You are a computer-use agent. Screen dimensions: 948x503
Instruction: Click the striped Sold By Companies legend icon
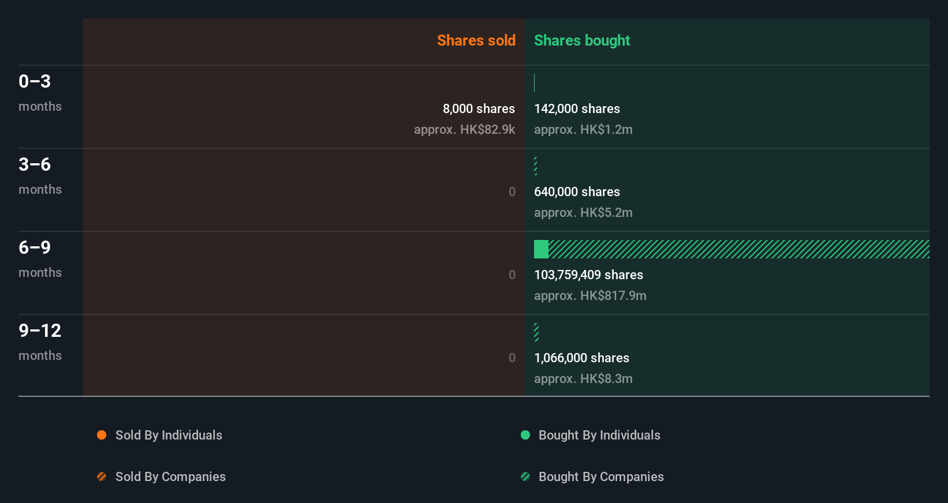[x=102, y=476]
